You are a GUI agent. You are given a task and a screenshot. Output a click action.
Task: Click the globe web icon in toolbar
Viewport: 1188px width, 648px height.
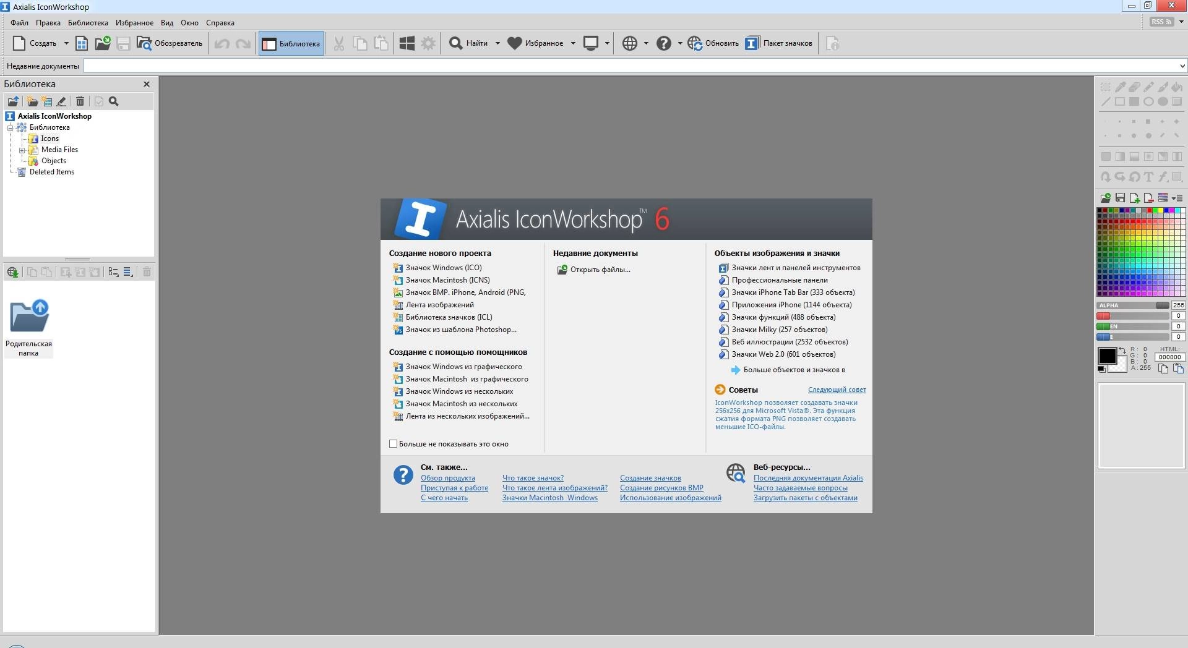coord(630,43)
